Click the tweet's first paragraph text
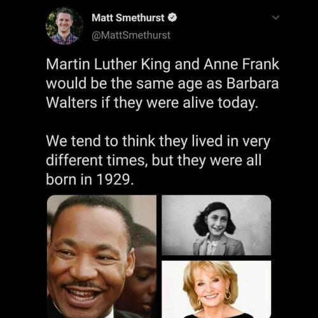The height and width of the screenshot is (318, 318). [162, 83]
